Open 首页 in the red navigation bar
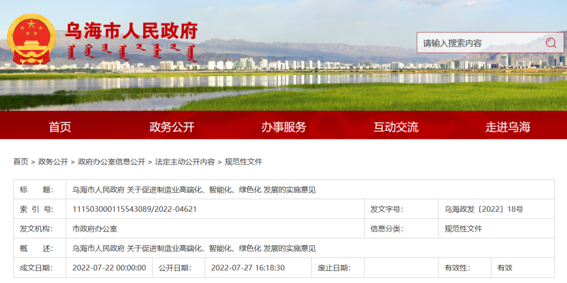This screenshot has width=567, height=283. (x=60, y=127)
